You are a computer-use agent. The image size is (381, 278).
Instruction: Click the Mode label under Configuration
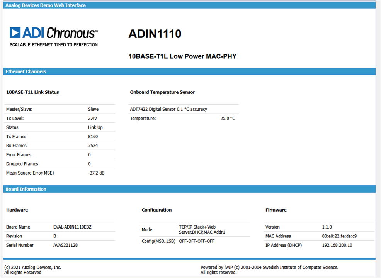147,230
